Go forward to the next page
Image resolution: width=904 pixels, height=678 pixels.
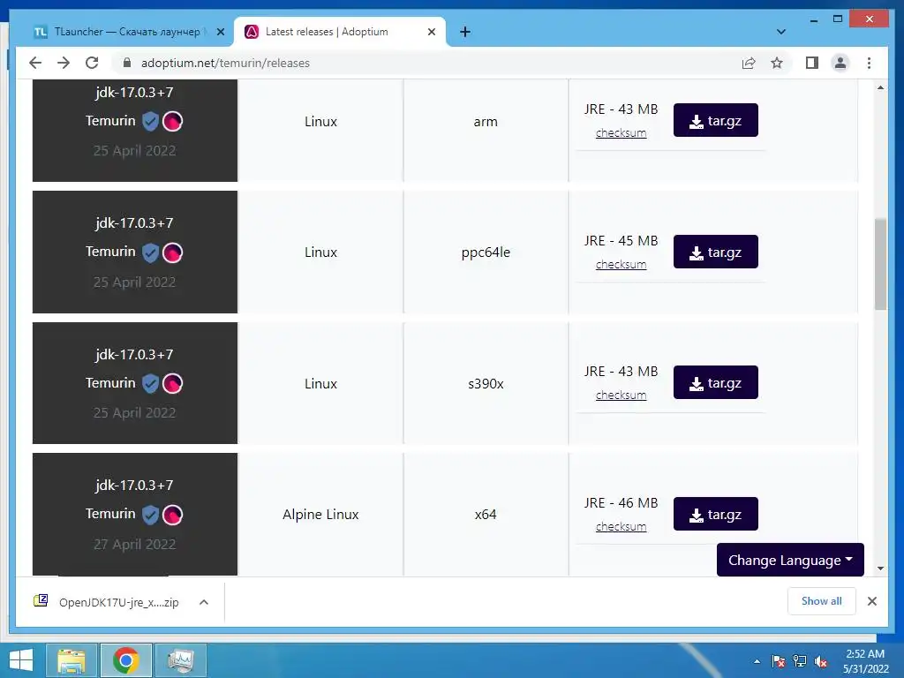[64, 63]
